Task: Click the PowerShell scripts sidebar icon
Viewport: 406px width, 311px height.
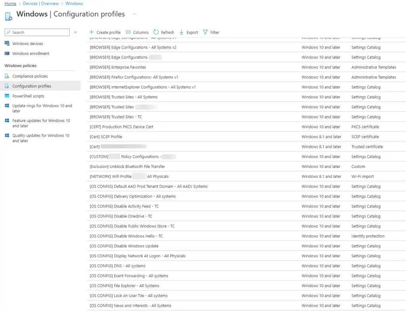Action: click(x=7, y=96)
